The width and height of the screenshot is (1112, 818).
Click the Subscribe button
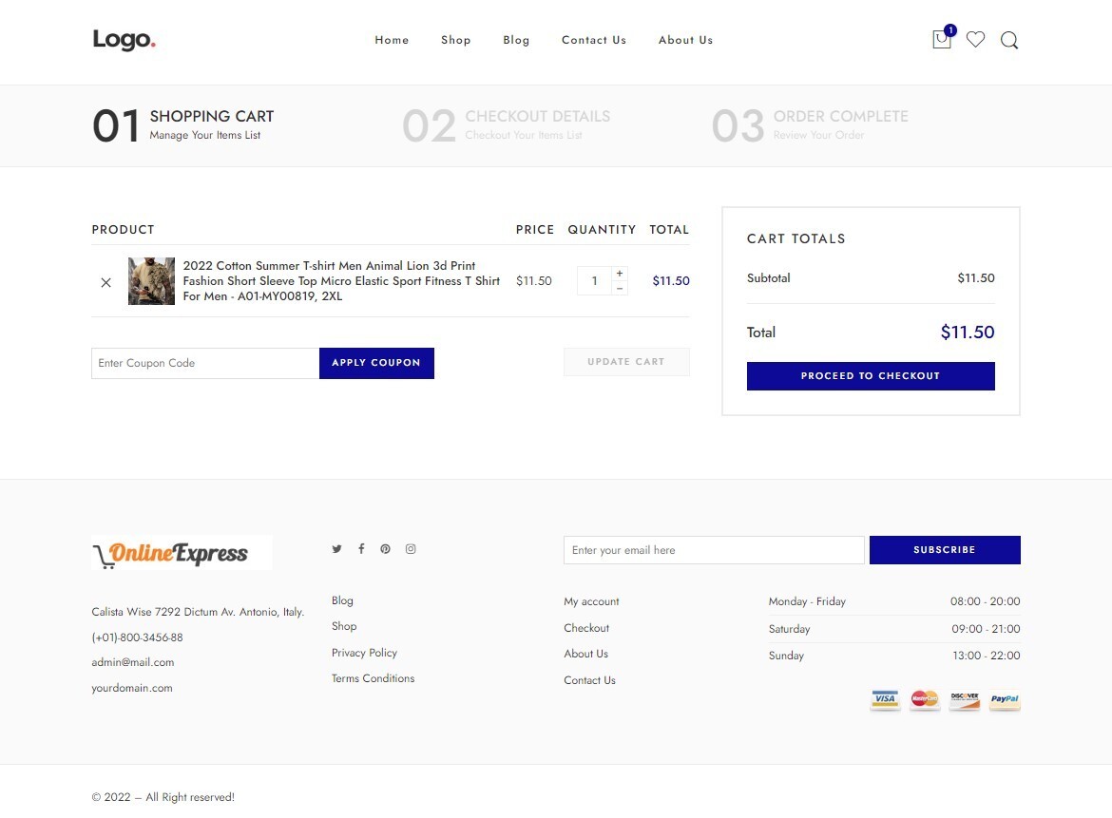click(x=945, y=550)
